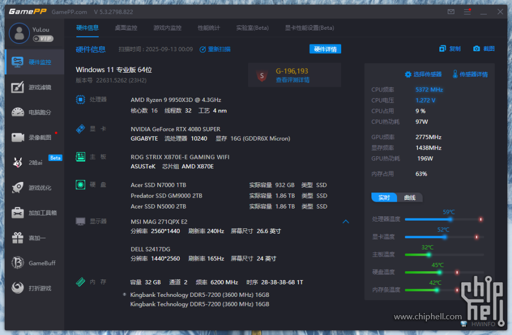
Task: Click the 处理器温度 59℃ slider
Action: coord(444,219)
